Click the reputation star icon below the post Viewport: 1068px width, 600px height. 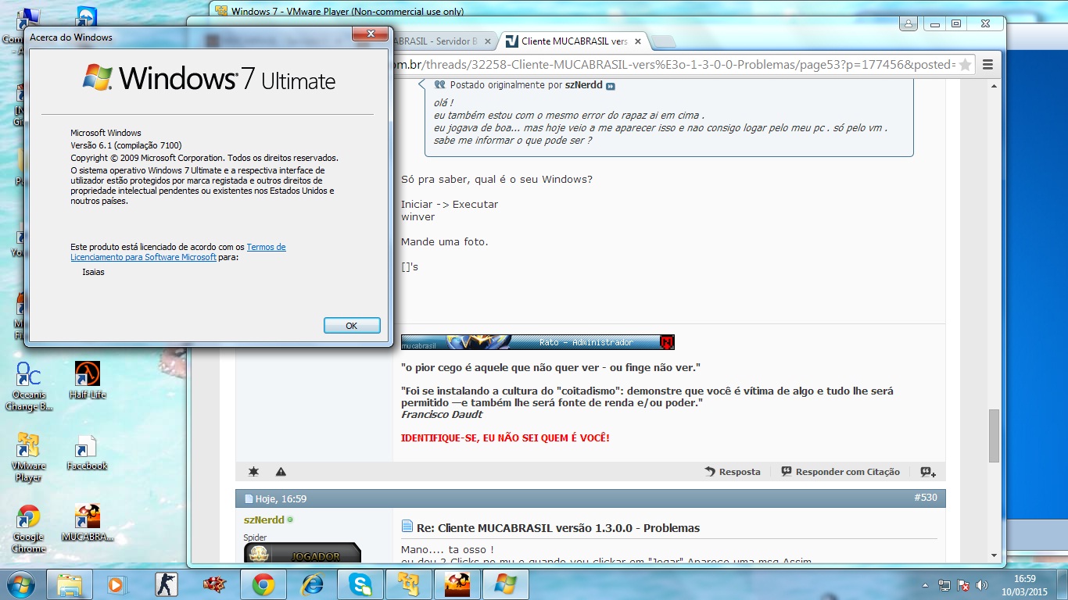coord(253,472)
